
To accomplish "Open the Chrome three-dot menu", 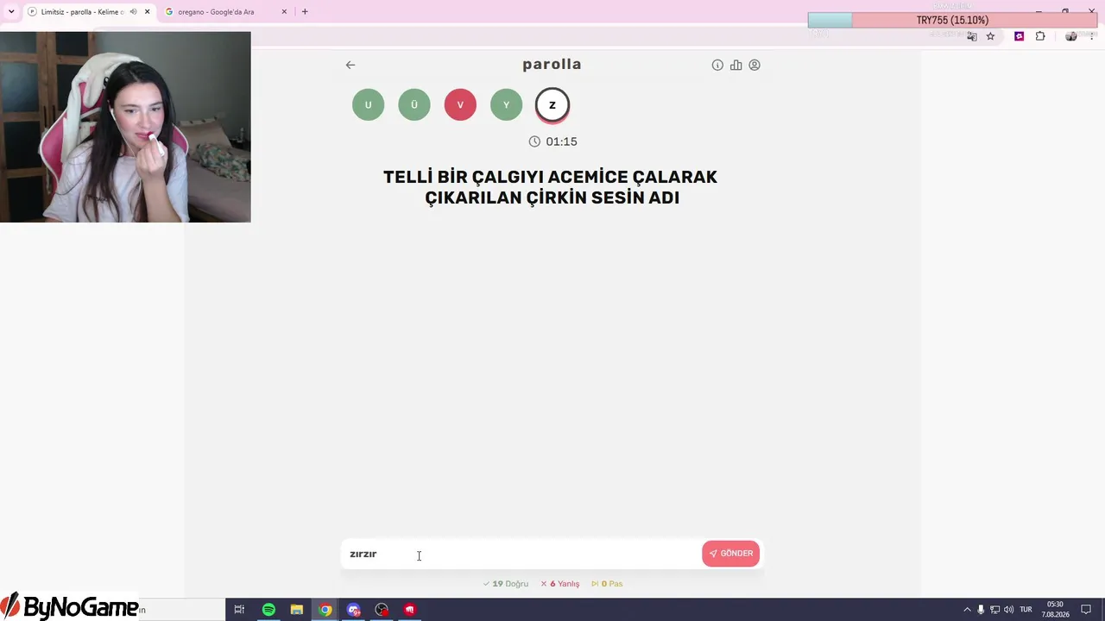I will pyautogui.click(x=1092, y=36).
